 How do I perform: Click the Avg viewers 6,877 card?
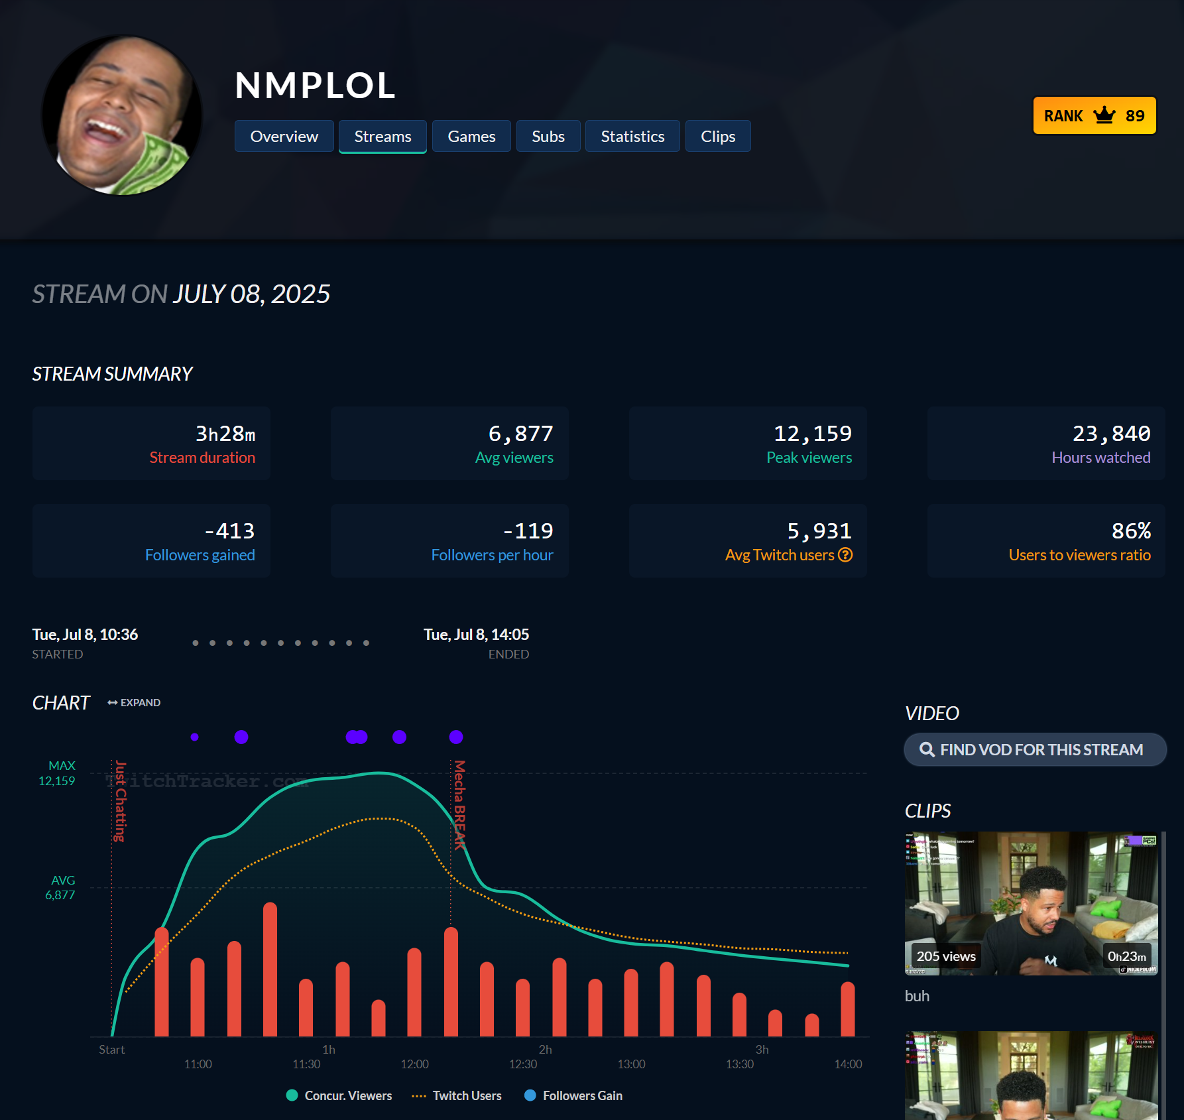click(449, 443)
